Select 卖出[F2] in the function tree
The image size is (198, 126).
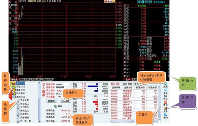[x=20, y=87]
